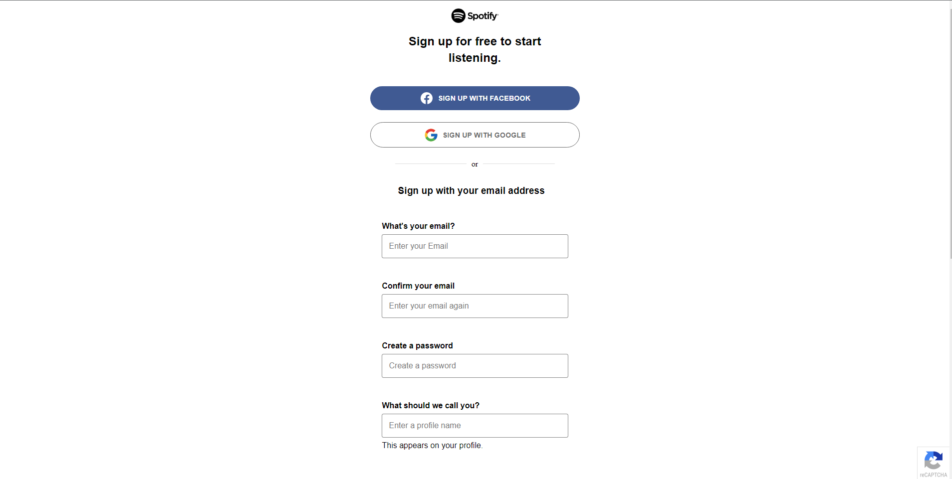Click the 'Sign up with your email address' heading
The image size is (952, 479).
471,190
